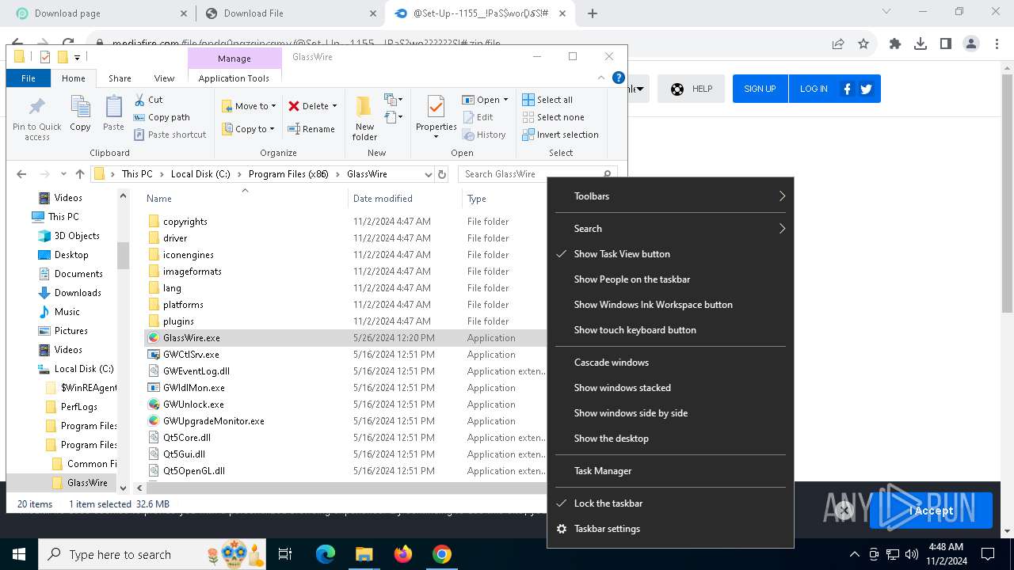Screen dimensions: 1014x570
Task: Sort by Date modified column header
Action: click(x=404, y=199)
